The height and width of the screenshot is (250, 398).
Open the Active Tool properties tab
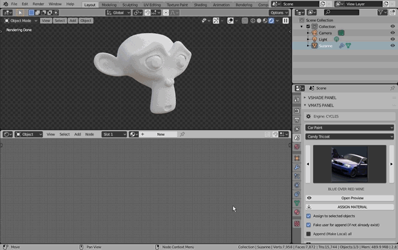297,99
